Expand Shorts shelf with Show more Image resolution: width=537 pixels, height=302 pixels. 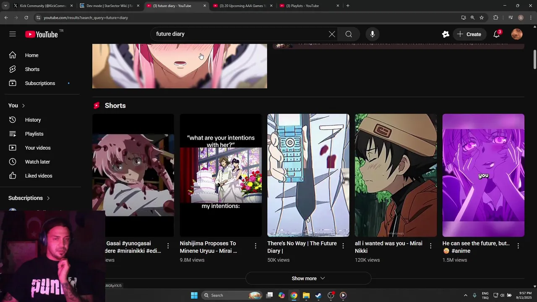coord(308,279)
